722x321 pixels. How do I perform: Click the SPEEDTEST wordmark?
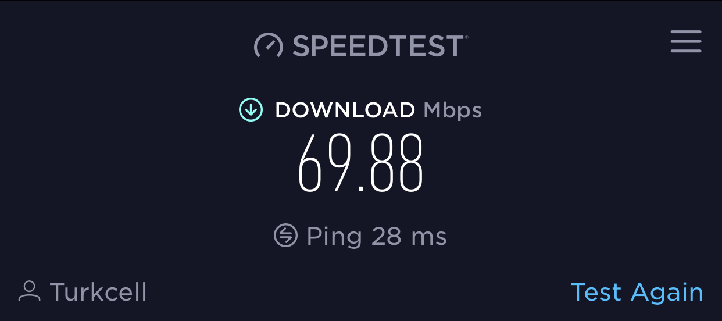(378, 46)
